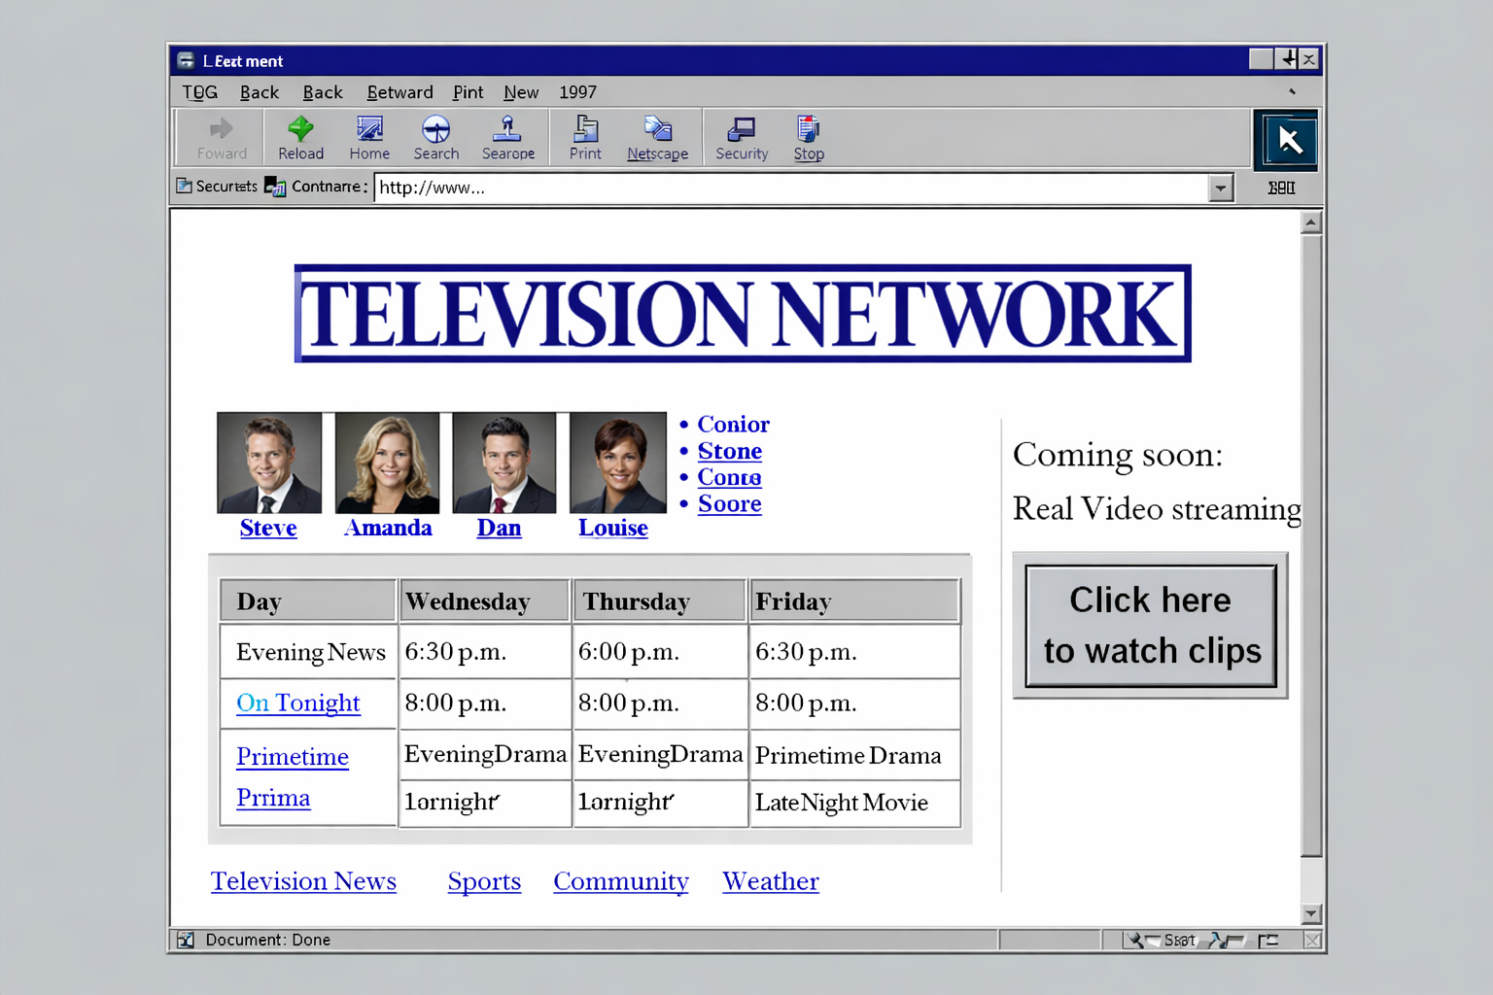Click the Security padlock status indicator
The image size is (1493, 995).
click(185, 186)
